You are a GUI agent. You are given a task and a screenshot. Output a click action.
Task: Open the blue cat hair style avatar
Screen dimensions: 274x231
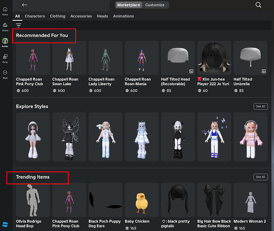(142, 137)
